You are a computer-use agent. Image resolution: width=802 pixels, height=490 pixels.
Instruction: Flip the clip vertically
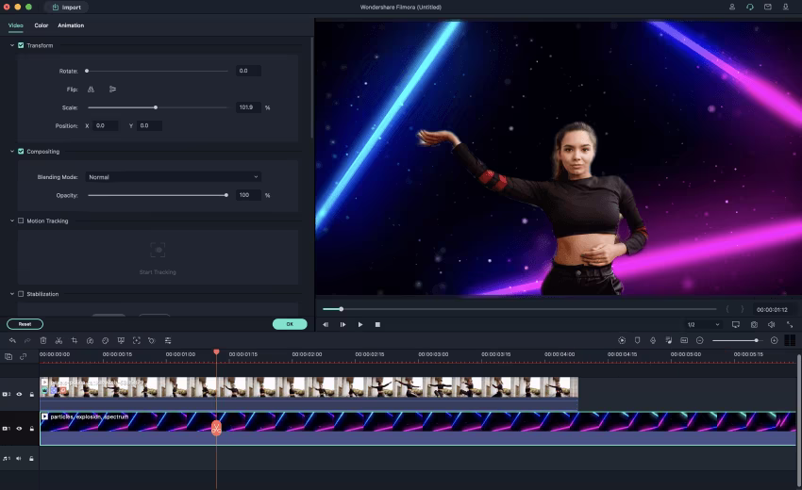pyautogui.click(x=112, y=90)
